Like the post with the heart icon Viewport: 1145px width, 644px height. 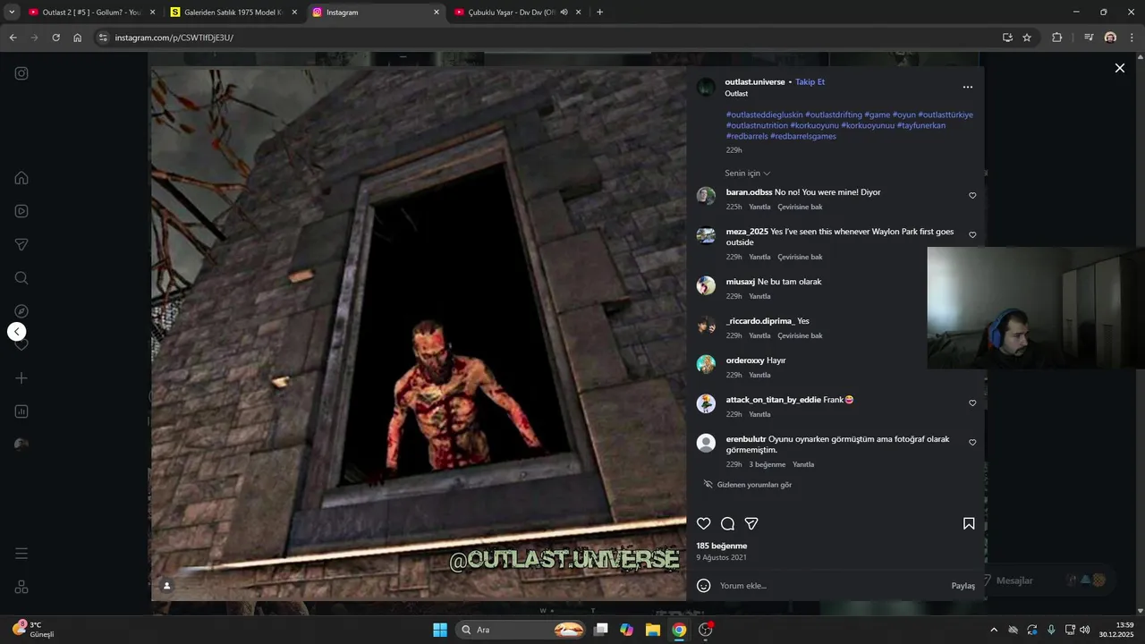[x=704, y=524]
